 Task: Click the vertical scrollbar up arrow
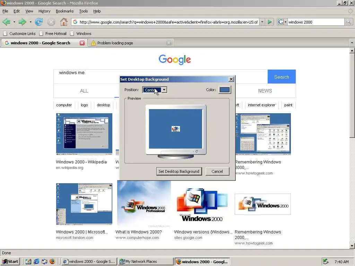click(x=352, y=51)
